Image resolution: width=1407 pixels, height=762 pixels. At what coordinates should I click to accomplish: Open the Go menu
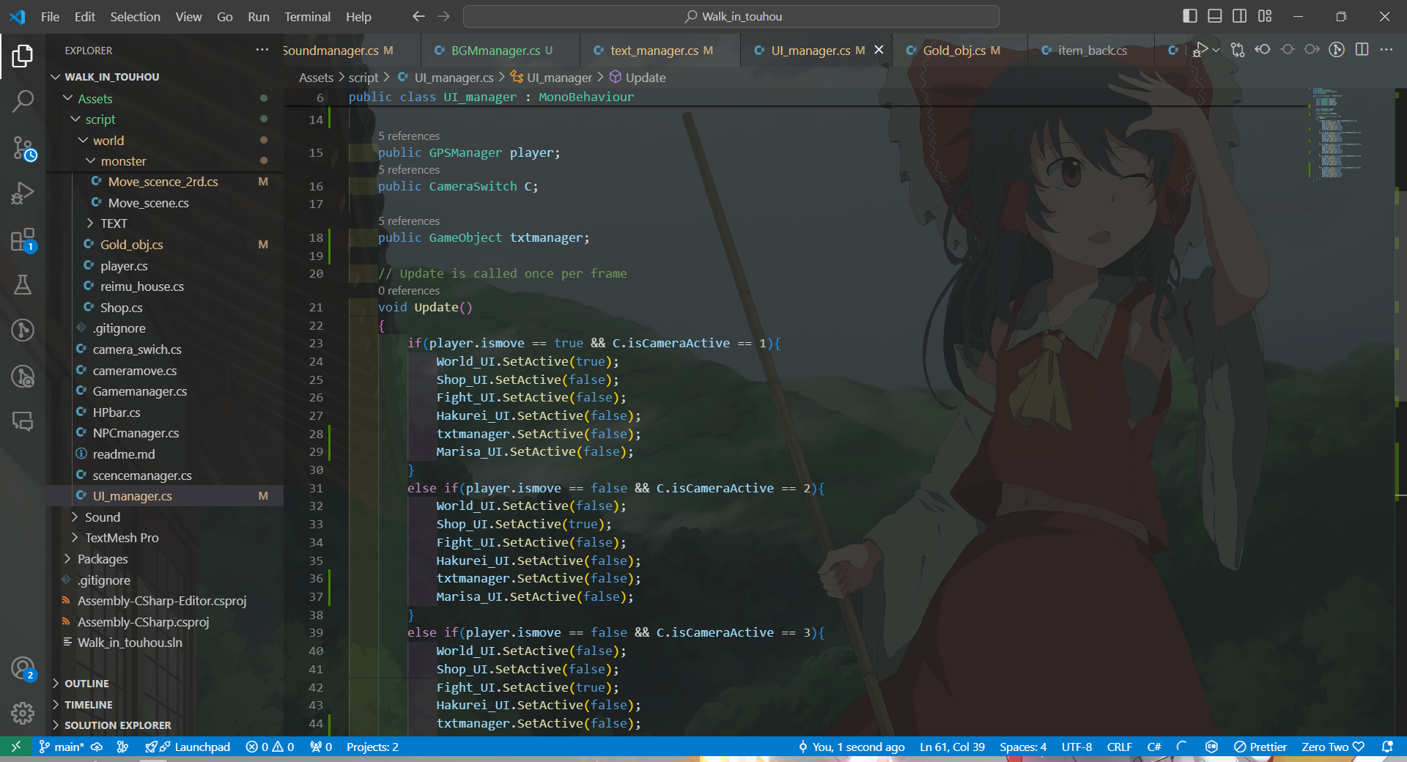(224, 16)
